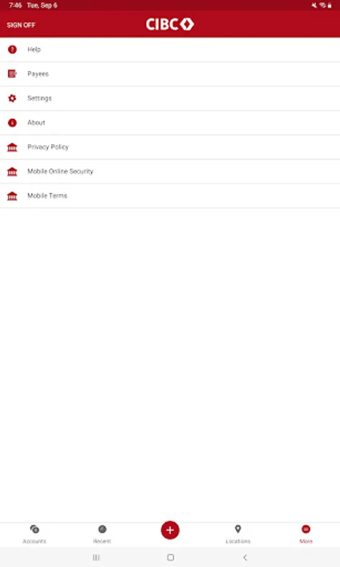Image resolution: width=340 pixels, height=567 pixels.
Task: Switch to the Accounts tab
Action: (x=35, y=534)
